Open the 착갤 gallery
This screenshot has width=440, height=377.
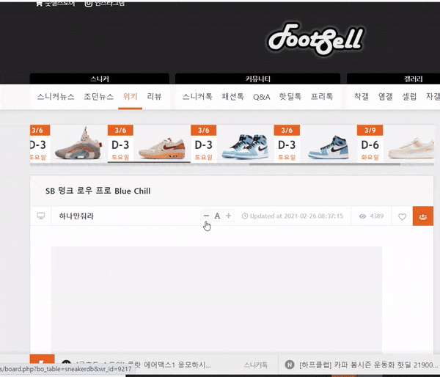click(361, 97)
